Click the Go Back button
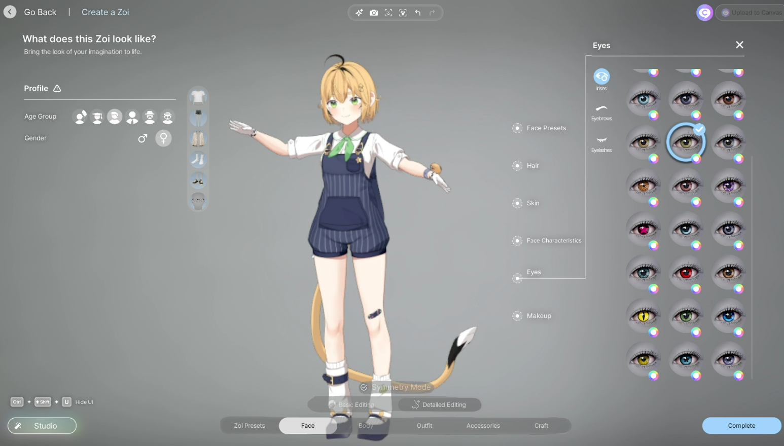Viewport: 784px width, 446px height. pyautogui.click(x=31, y=12)
